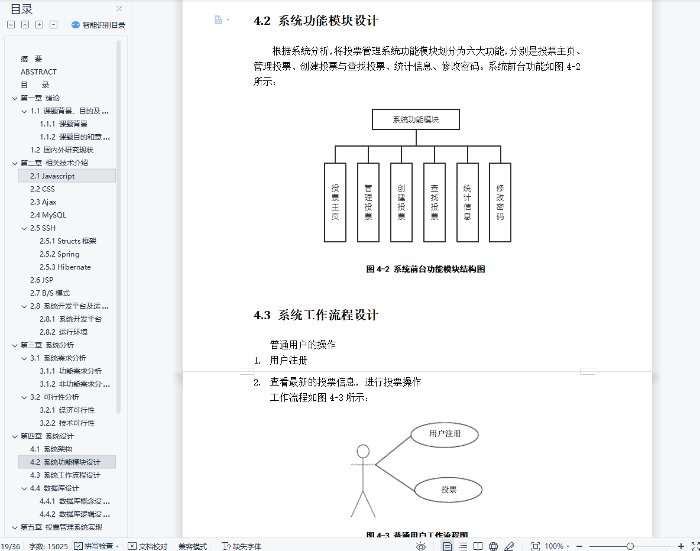Click the plus icon to promote heading level

[39, 25]
